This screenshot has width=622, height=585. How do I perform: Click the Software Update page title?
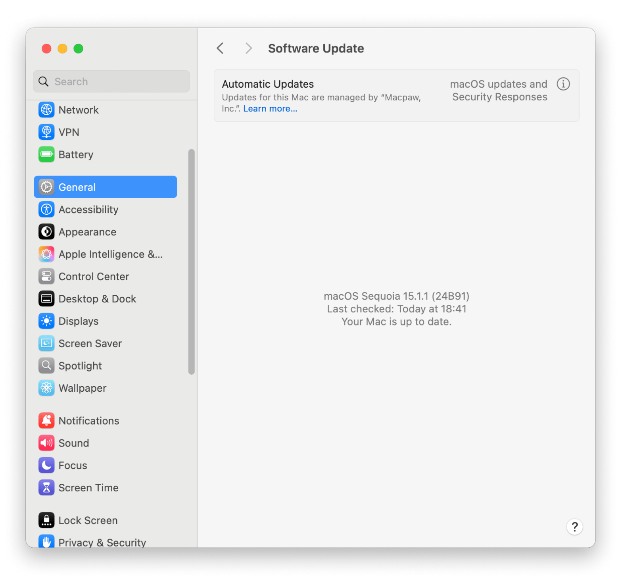pyautogui.click(x=316, y=48)
